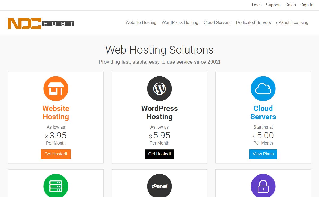Viewport: 319px width, 197px height.
Task: Click 'As low as' under Website Hosting
Action: click(56, 127)
